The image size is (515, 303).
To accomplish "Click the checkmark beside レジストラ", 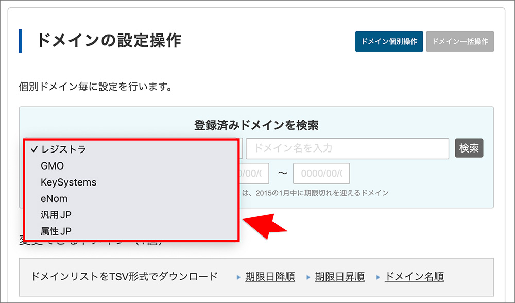I will coord(33,149).
